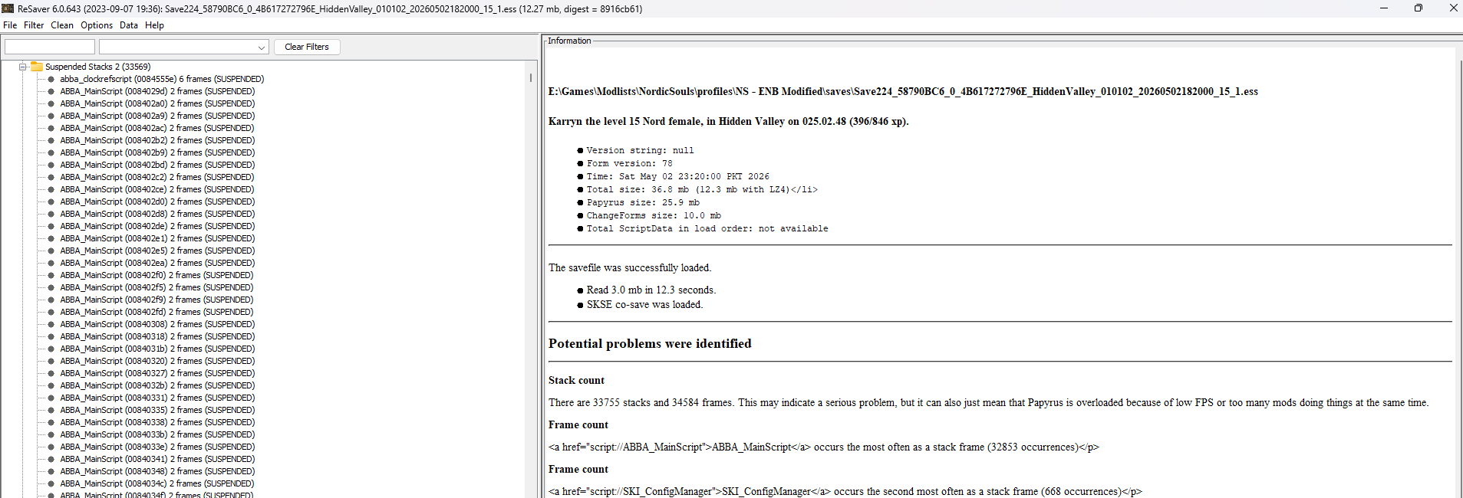
Task: Open the Options menu
Action: coord(97,25)
